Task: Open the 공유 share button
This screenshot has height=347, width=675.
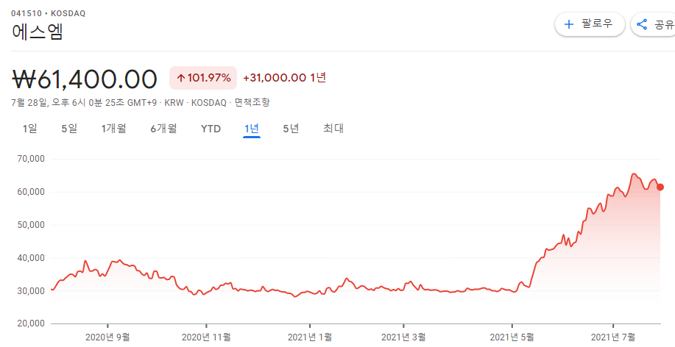Action: (653, 24)
